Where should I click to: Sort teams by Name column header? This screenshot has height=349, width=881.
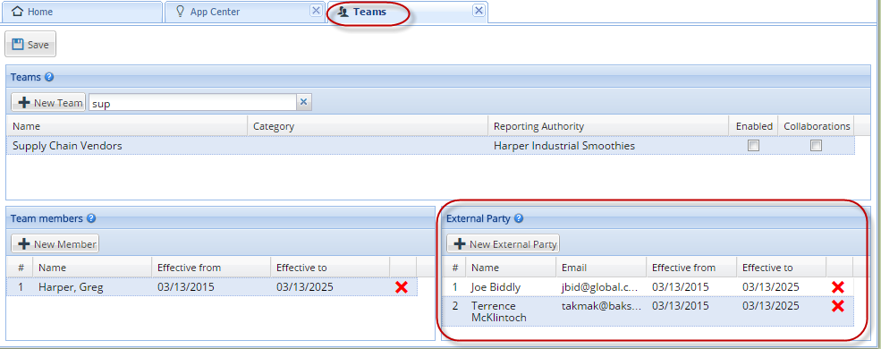click(126, 126)
